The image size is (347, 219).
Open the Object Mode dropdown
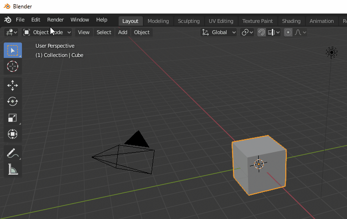click(x=47, y=32)
